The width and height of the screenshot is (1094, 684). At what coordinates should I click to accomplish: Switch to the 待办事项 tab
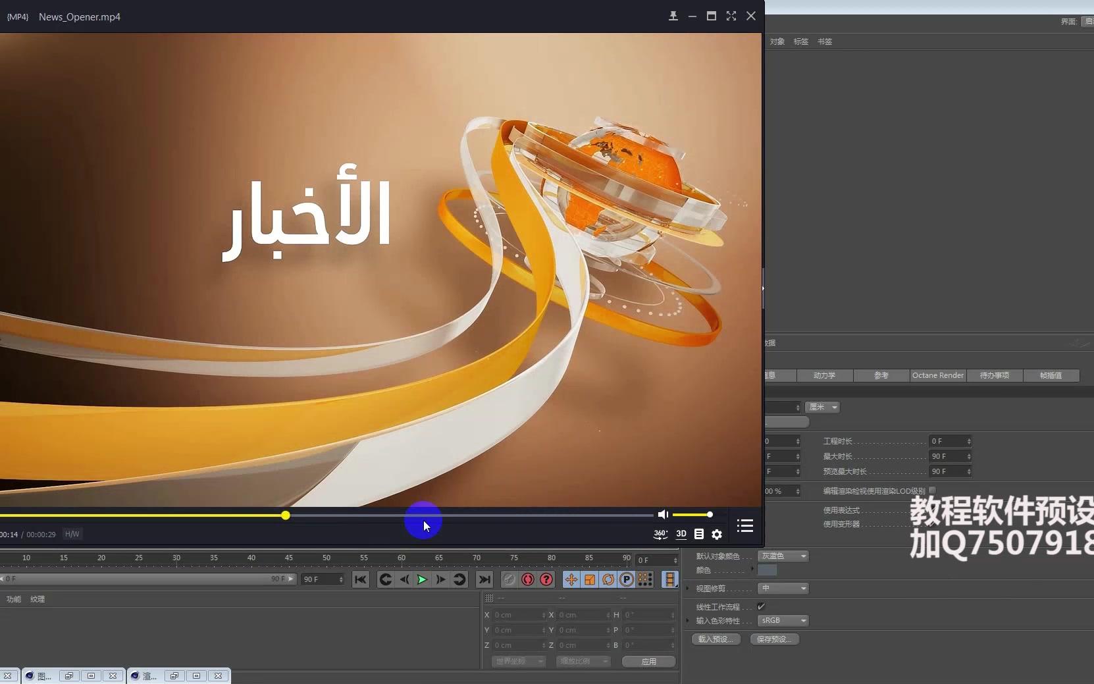tap(995, 375)
